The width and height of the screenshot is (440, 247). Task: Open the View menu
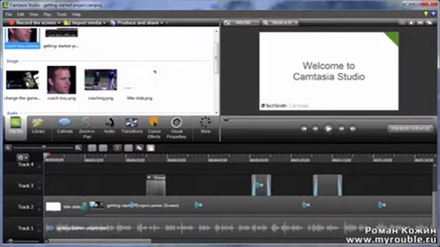click(x=34, y=14)
